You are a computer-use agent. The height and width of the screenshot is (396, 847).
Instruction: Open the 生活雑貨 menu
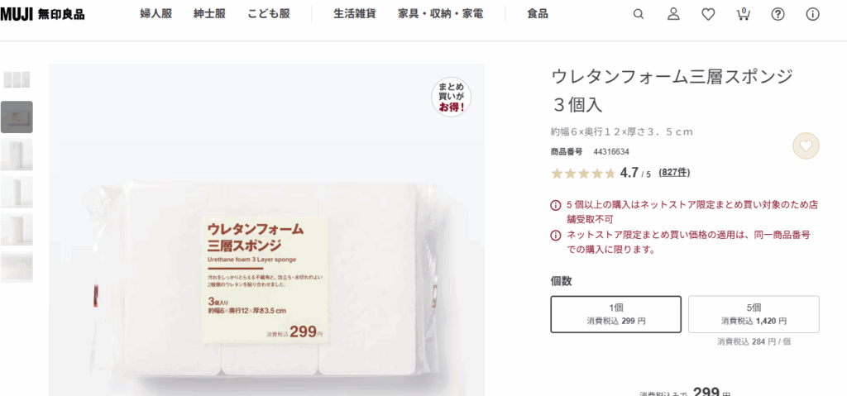(x=355, y=15)
